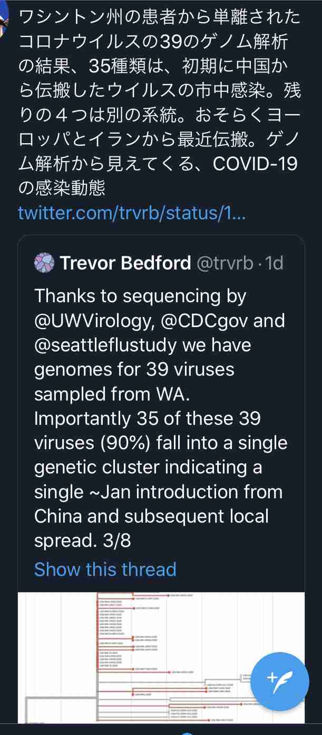Viewport: 322px width, 735px height.
Task: Tap the "Importantly 35 of these 39" line
Action: [x=148, y=418]
